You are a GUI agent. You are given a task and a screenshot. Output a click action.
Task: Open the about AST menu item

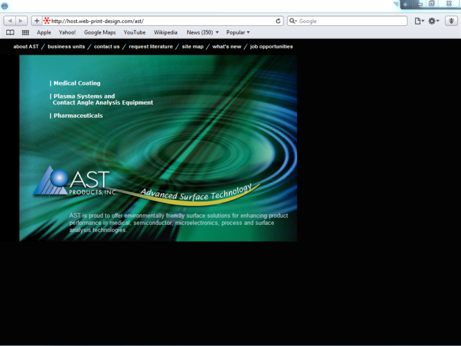tap(26, 47)
